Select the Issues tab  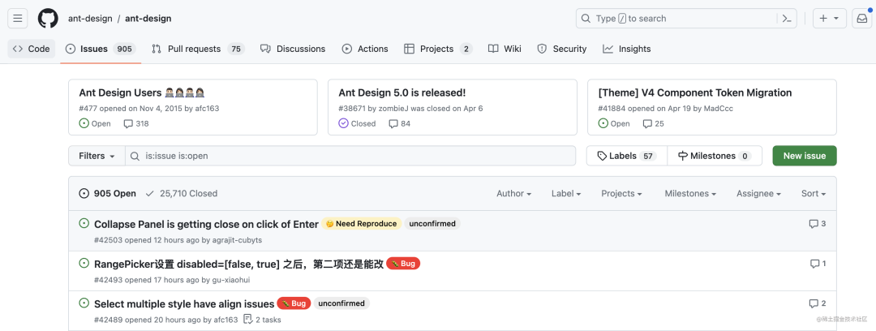[101, 49]
